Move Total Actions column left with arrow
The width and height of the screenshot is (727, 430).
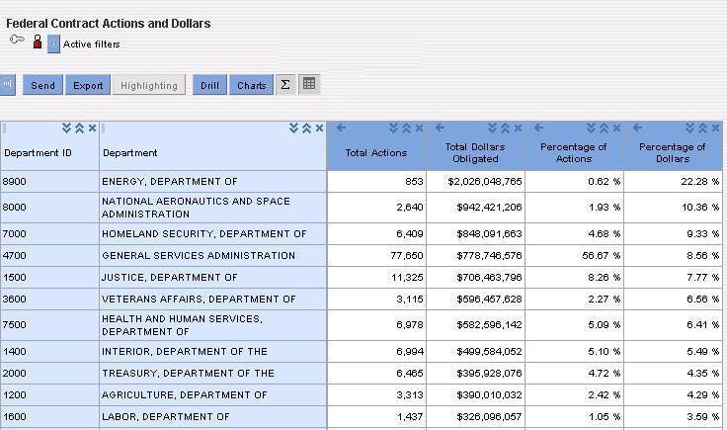[x=341, y=128]
